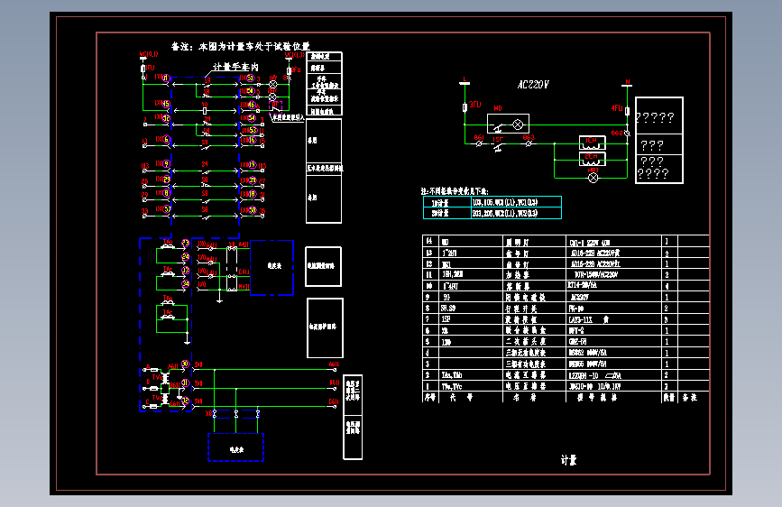782x507 pixels.
Task: Select the 计量 drawing title at bottom
Action: 568,460
